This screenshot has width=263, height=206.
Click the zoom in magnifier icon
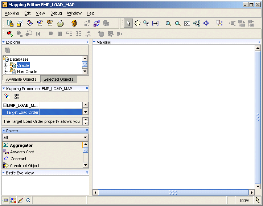click(168, 23)
